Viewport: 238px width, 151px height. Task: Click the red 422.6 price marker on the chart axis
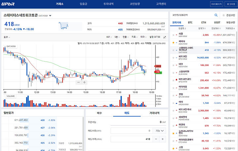coord(158,66)
